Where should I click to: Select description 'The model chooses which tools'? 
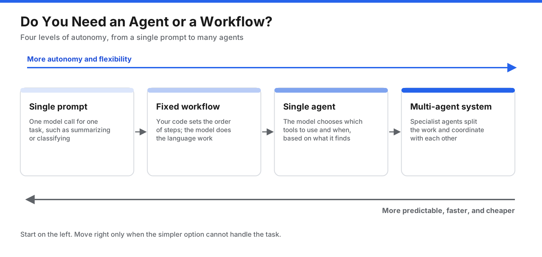[323, 130]
